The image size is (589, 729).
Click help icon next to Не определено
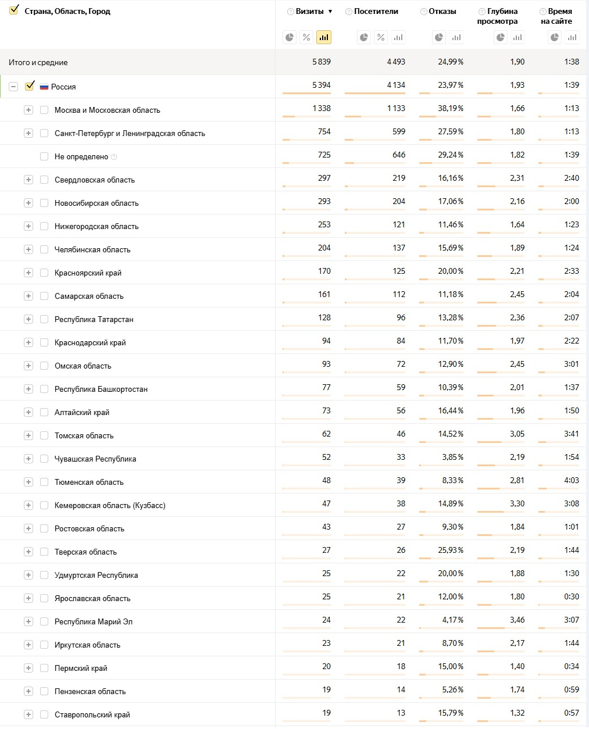tap(114, 157)
